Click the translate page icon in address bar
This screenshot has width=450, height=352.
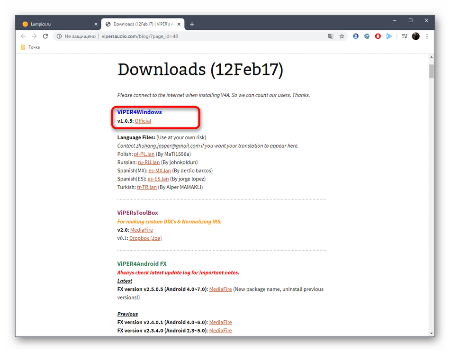click(331, 36)
